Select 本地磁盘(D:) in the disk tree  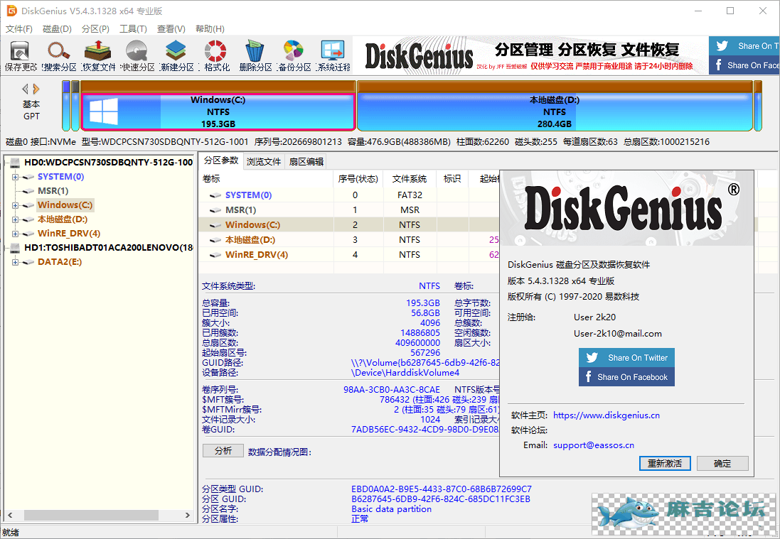62,219
